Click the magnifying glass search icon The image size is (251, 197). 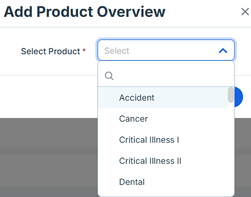[109, 76]
